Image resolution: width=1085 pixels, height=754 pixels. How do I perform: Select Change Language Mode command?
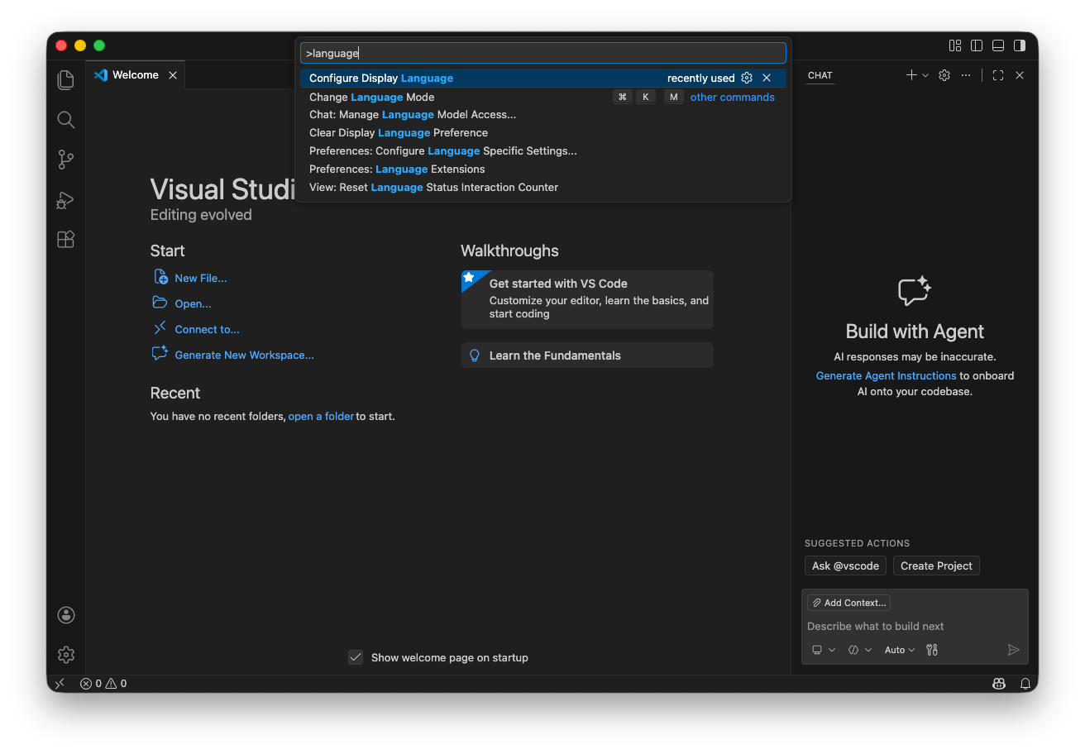coord(542,97)
